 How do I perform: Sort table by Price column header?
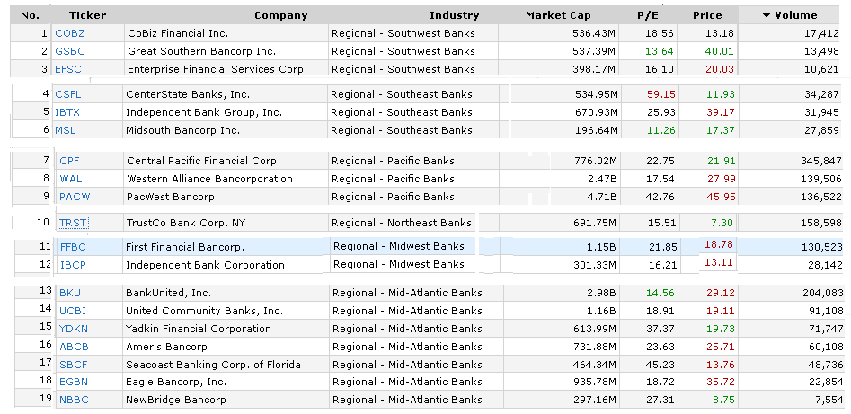pyautogui.click(x=707, y=16)
